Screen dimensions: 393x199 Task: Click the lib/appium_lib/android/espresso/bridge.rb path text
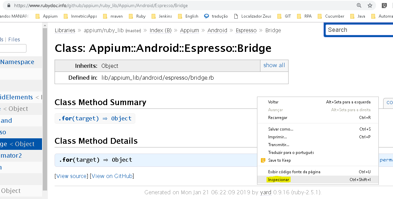pyautogui.click(x=158, y=78)
